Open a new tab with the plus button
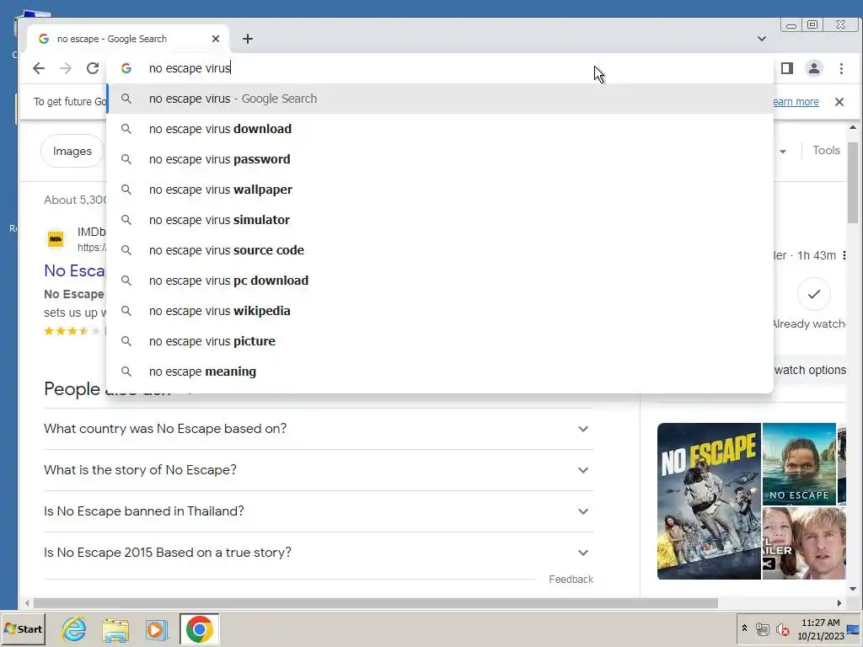This screenshot has height=647, width=863. click(x=248, y=39)
